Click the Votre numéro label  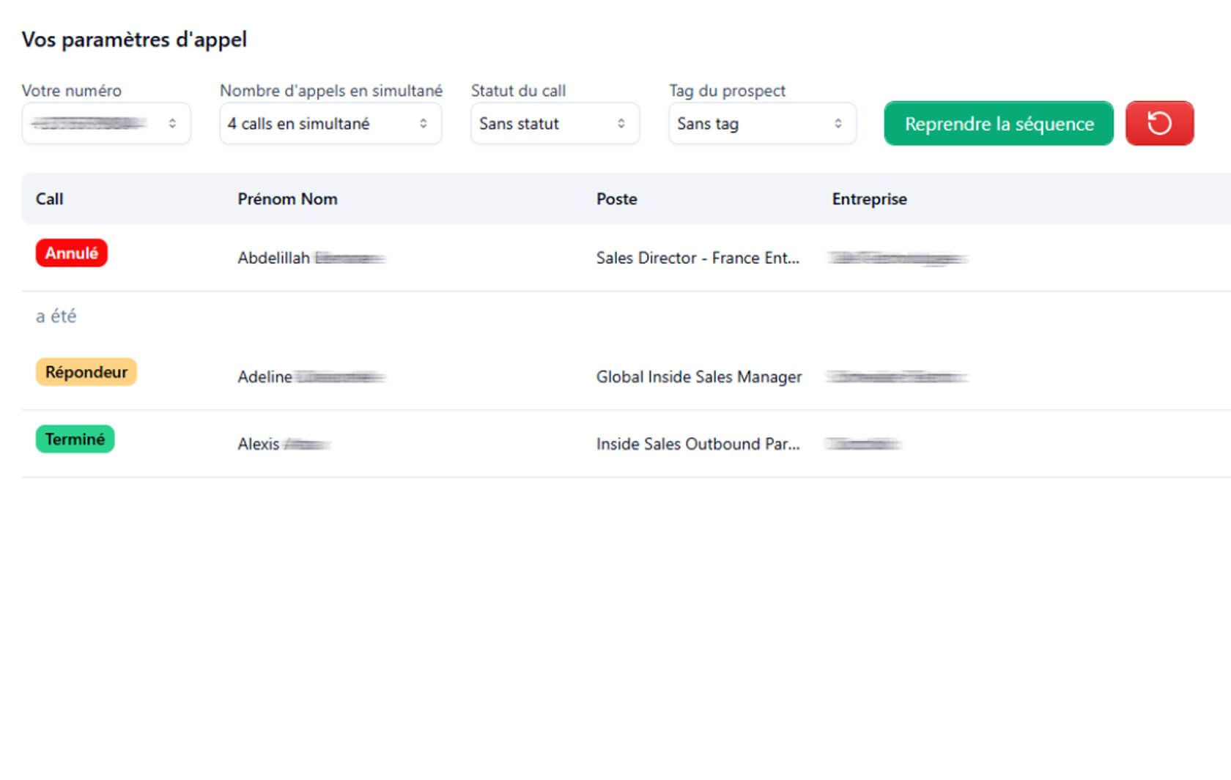(72, 90)
